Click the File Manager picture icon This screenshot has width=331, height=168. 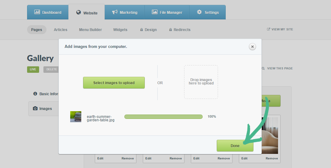click(155, 12)
